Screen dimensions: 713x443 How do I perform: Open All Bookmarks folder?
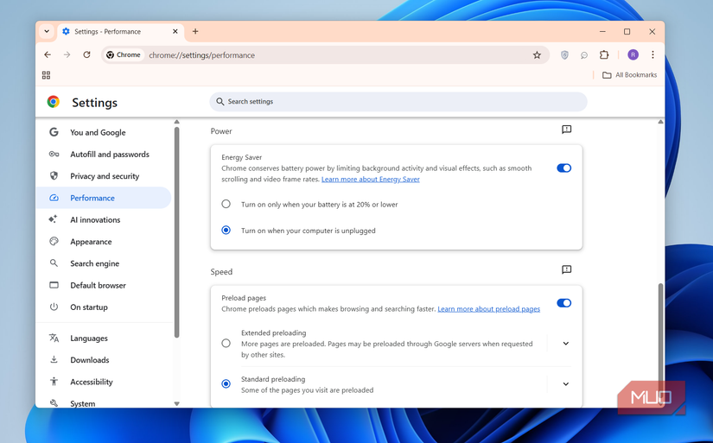tap(629, 75)
